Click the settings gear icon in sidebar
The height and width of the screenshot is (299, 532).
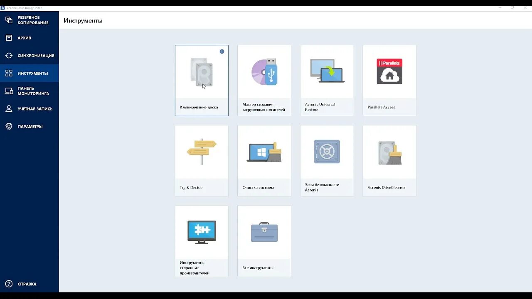(9, 126)
